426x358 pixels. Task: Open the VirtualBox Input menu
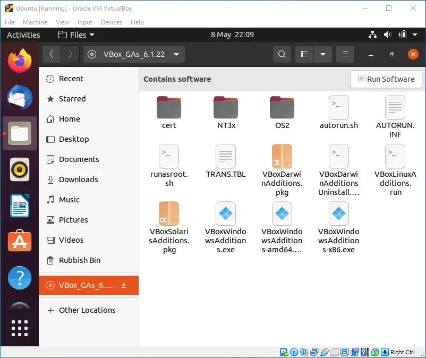[85, 22]
